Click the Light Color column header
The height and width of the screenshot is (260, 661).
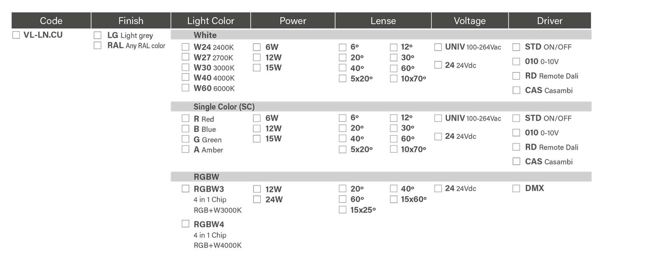point(210,21)
